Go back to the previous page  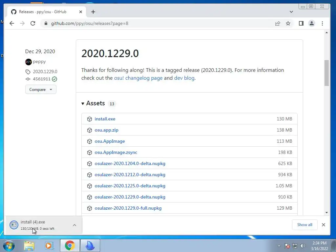tap(12, 23)
